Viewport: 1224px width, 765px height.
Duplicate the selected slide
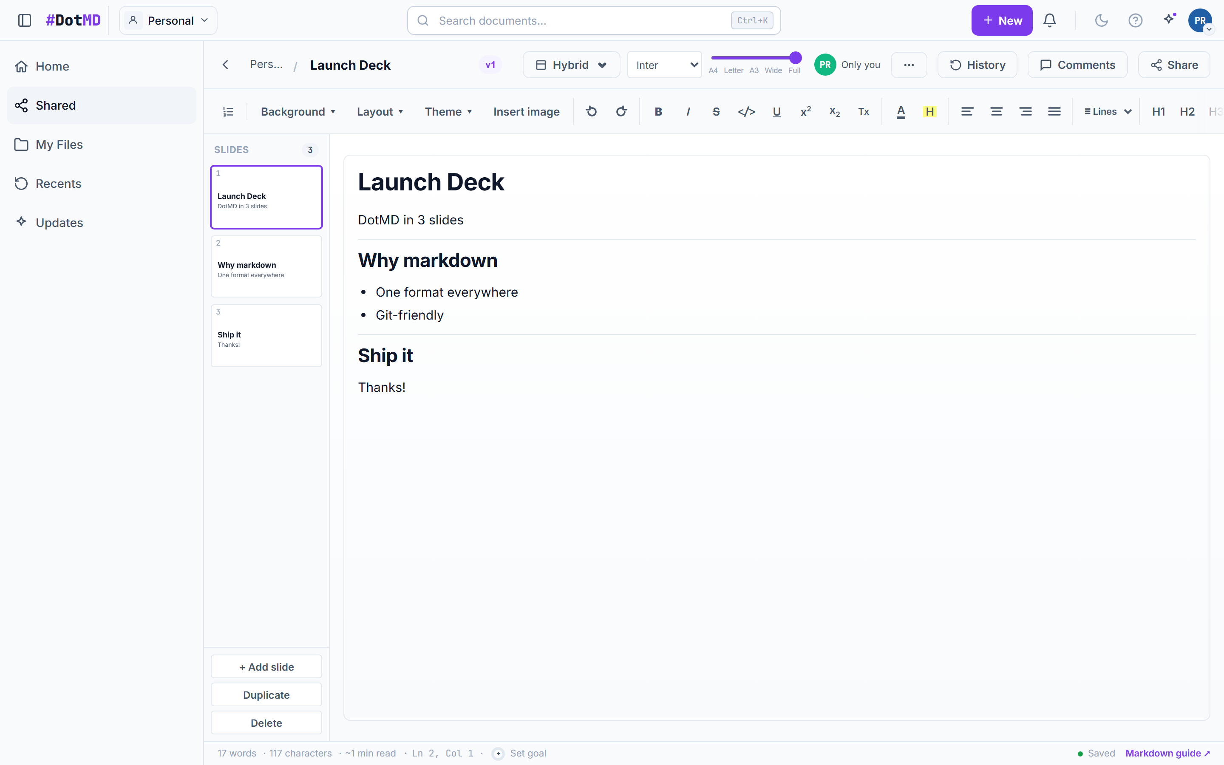pos(266,695)
